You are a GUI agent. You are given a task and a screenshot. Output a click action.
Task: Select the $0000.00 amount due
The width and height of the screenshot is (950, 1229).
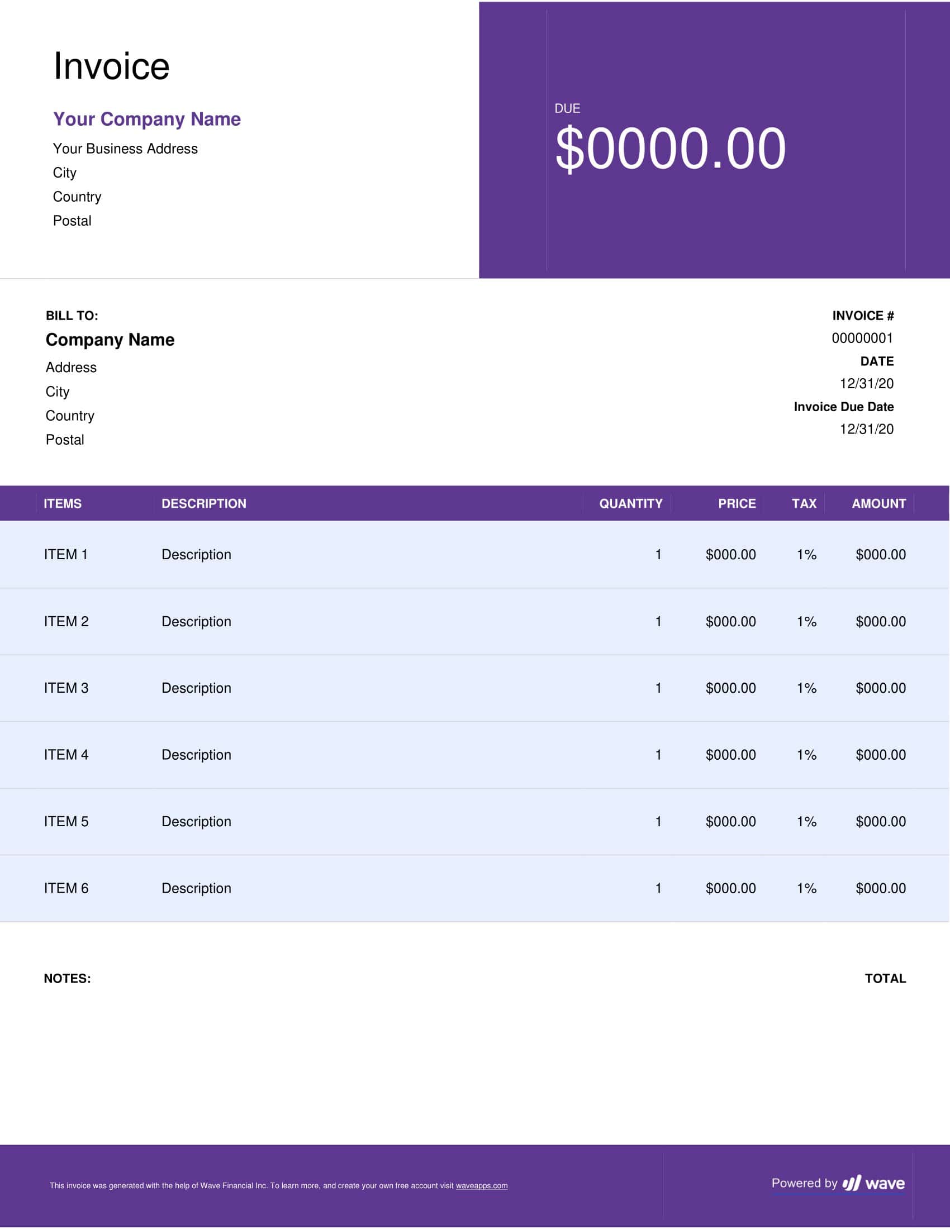(669, 148)
